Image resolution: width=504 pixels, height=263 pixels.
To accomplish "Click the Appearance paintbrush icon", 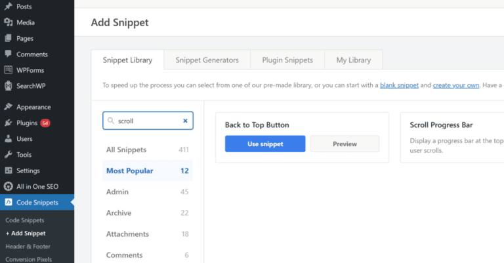I will coord(9,107).
